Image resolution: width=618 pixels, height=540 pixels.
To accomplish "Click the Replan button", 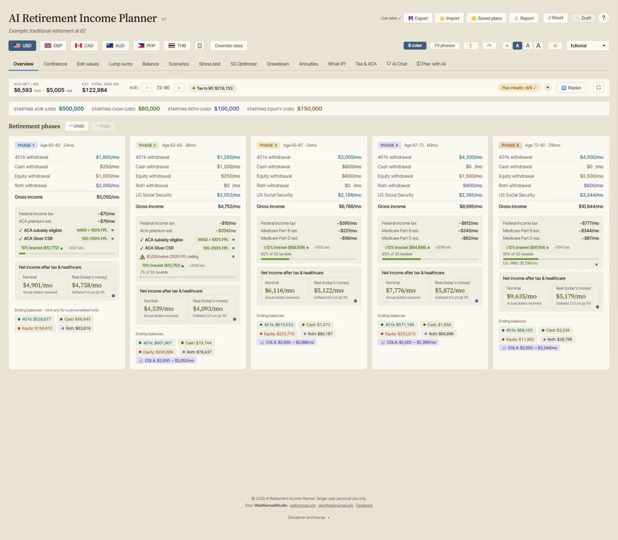I will pos(571,87).
